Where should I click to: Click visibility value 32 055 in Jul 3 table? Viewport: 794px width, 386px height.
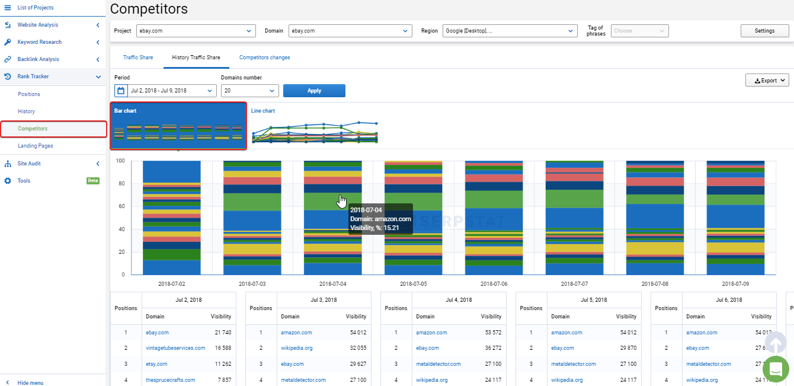358,348
